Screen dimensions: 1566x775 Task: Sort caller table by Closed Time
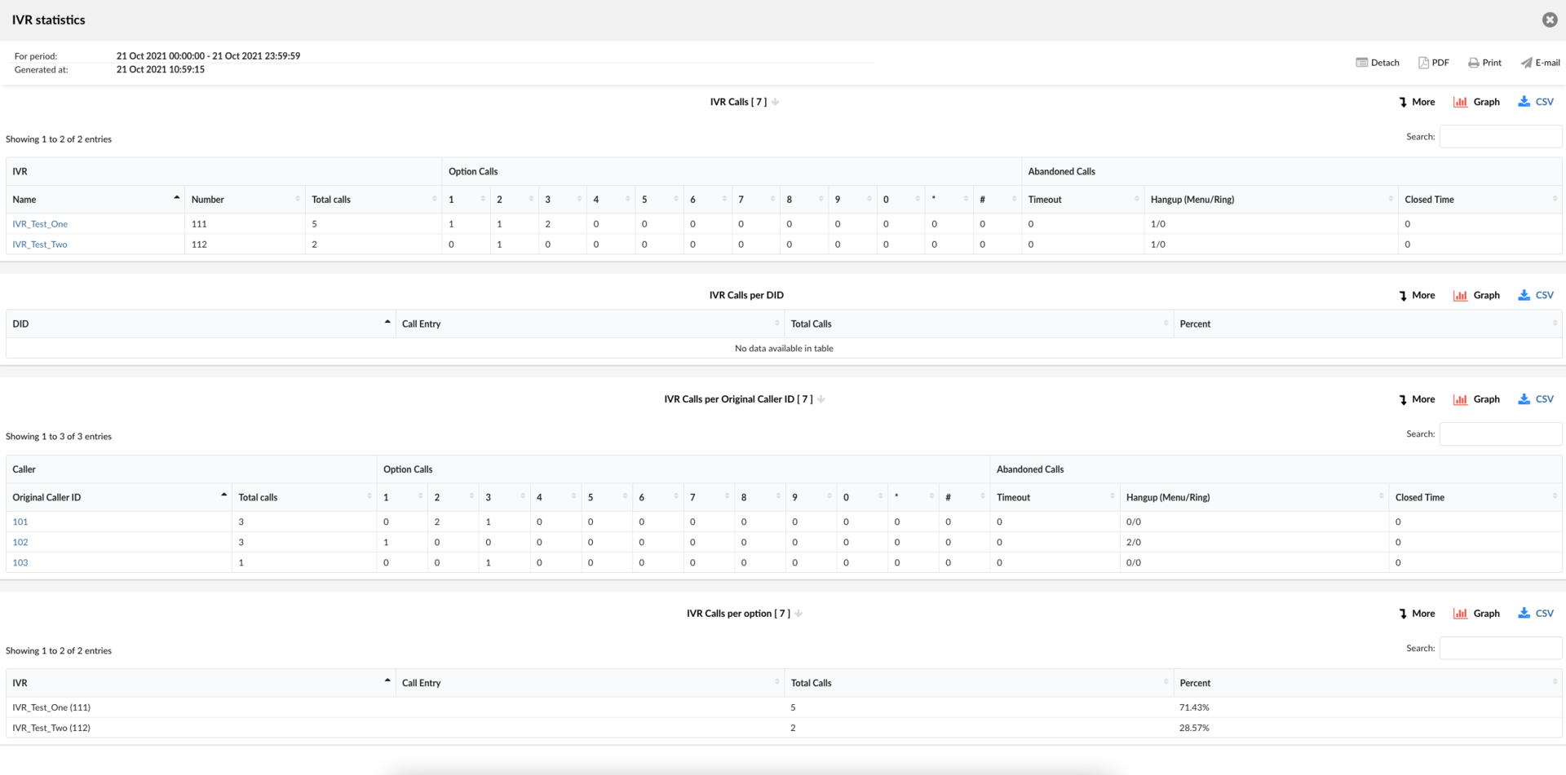point(1475,498)
